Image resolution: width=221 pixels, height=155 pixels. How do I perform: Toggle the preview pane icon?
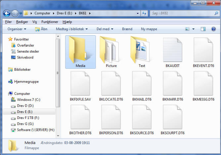click(x=203, y=29)
